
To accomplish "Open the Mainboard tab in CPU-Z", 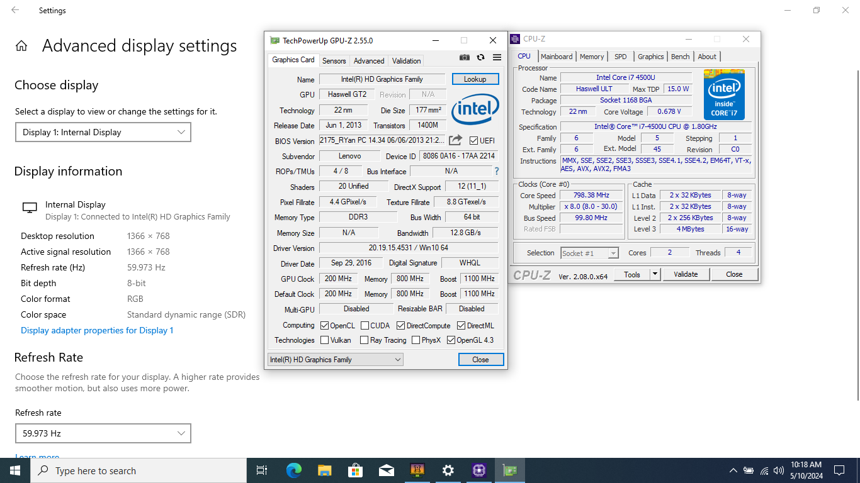I will coord(557,57).
